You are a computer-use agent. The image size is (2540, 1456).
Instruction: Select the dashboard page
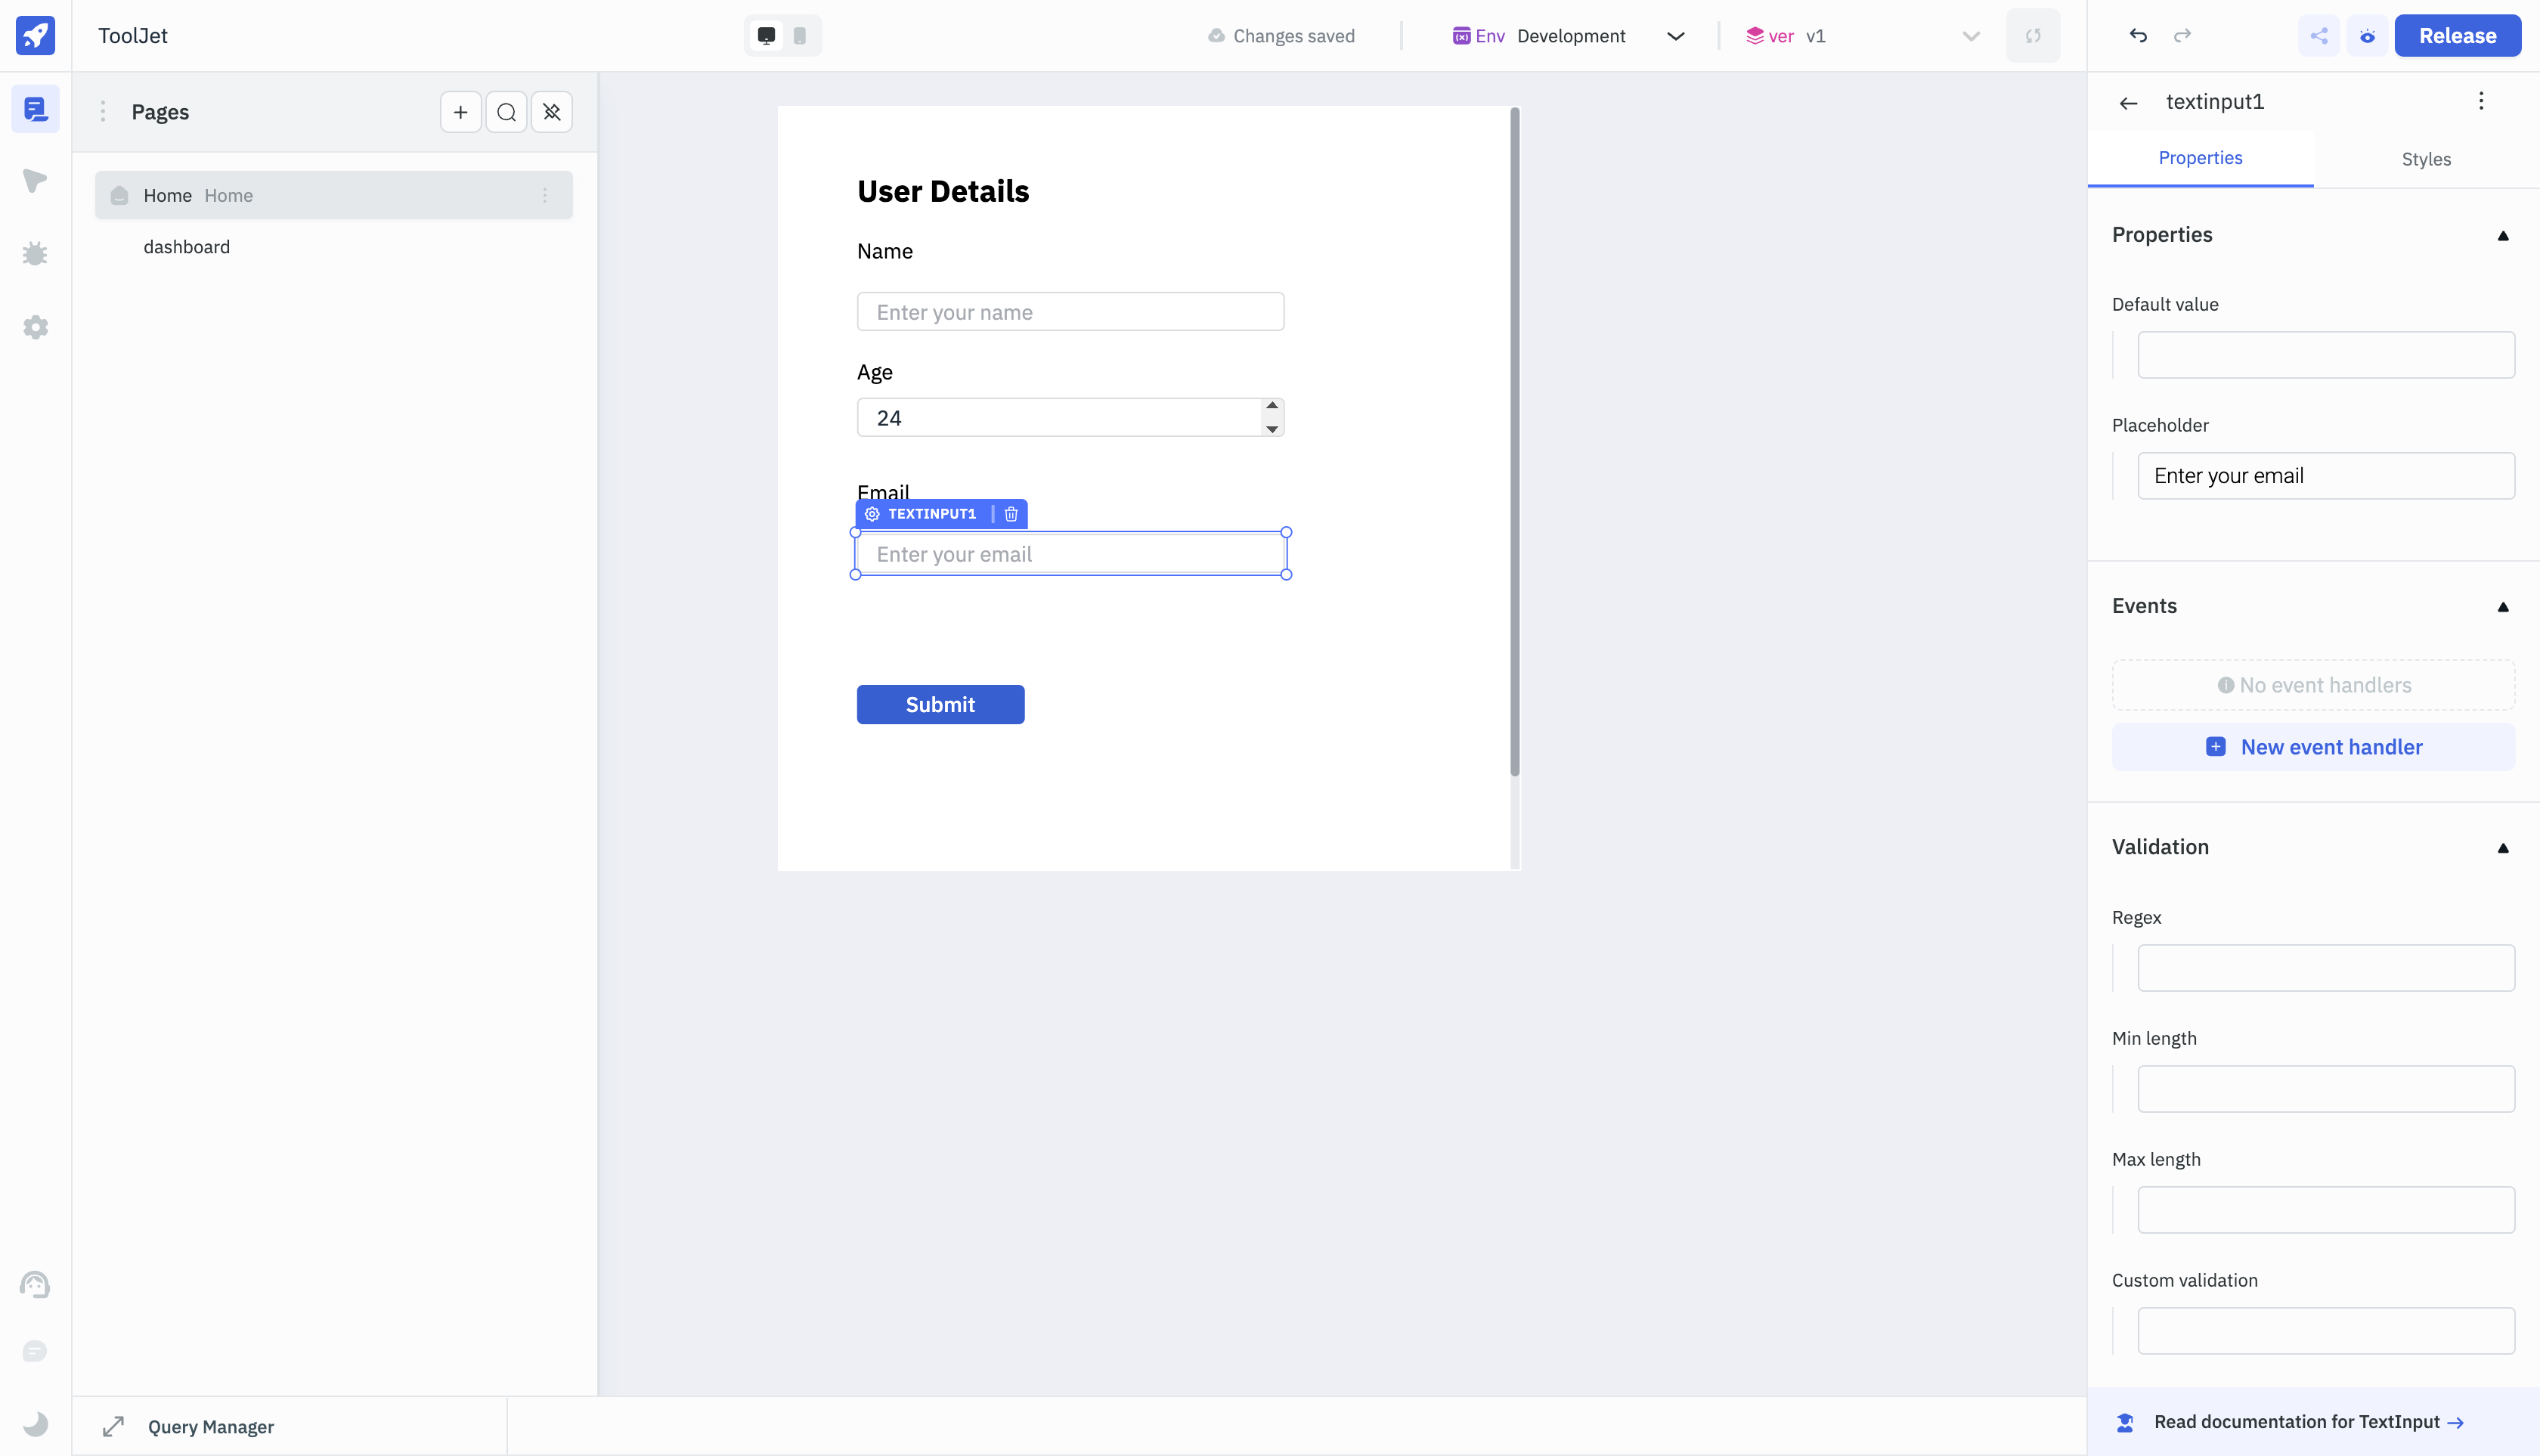[x=187, y=247]
